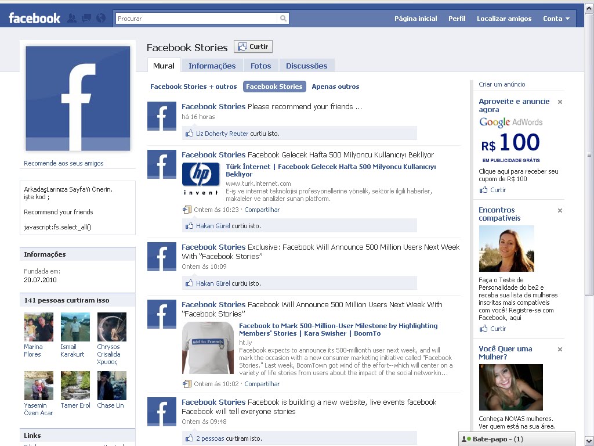Click the Procurar search field
The image size is (594, 446).
tap(196, 18)
